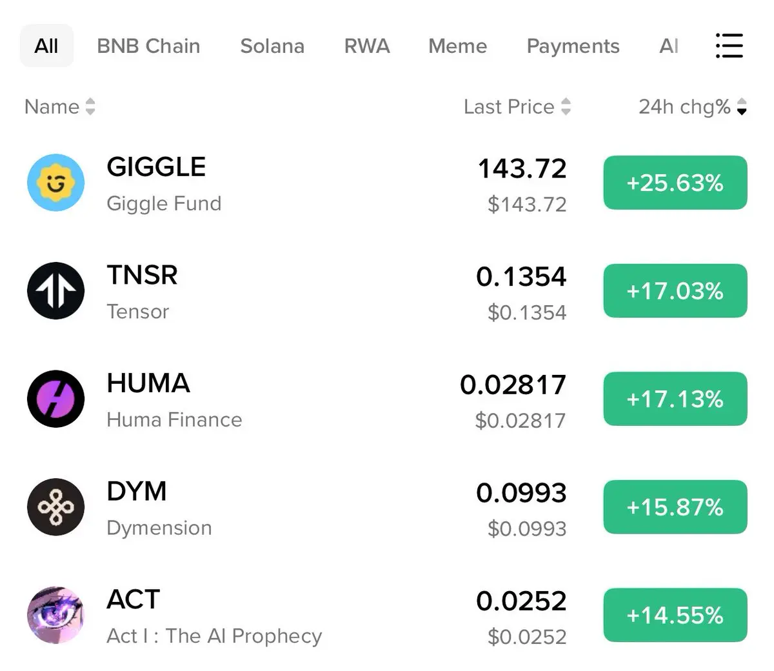The height and width of the screenshot is (671, 774).
Task: Select the All tab
Action: click(46, 46)
